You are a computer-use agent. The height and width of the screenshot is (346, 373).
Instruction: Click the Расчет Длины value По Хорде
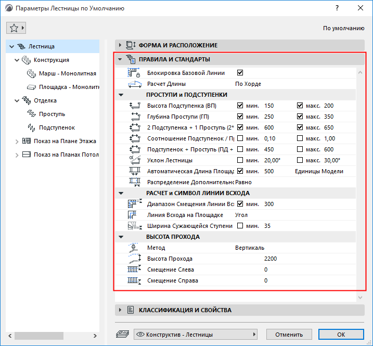(x=248, y=84)
